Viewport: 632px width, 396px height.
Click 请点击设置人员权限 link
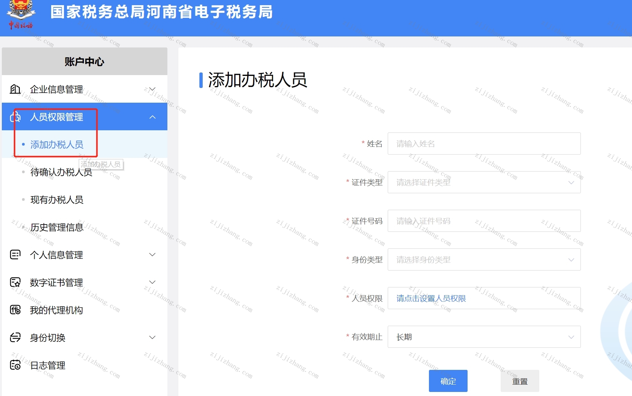click(431, 298)
